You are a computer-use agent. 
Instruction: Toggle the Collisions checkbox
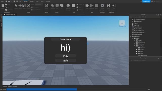pos(32,7)
